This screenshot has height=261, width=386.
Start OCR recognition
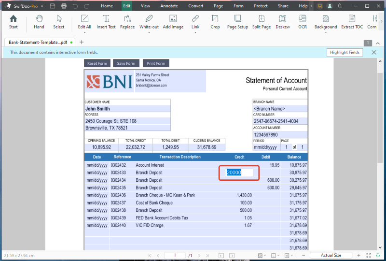[x=303, y=22]
